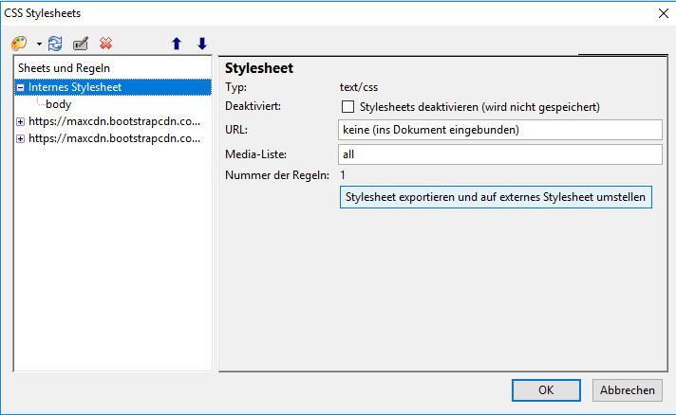Image resolution: width=676 pixels, height=415 pixels.
Task: Move selected item up with arrow
Action: point(176,44)
